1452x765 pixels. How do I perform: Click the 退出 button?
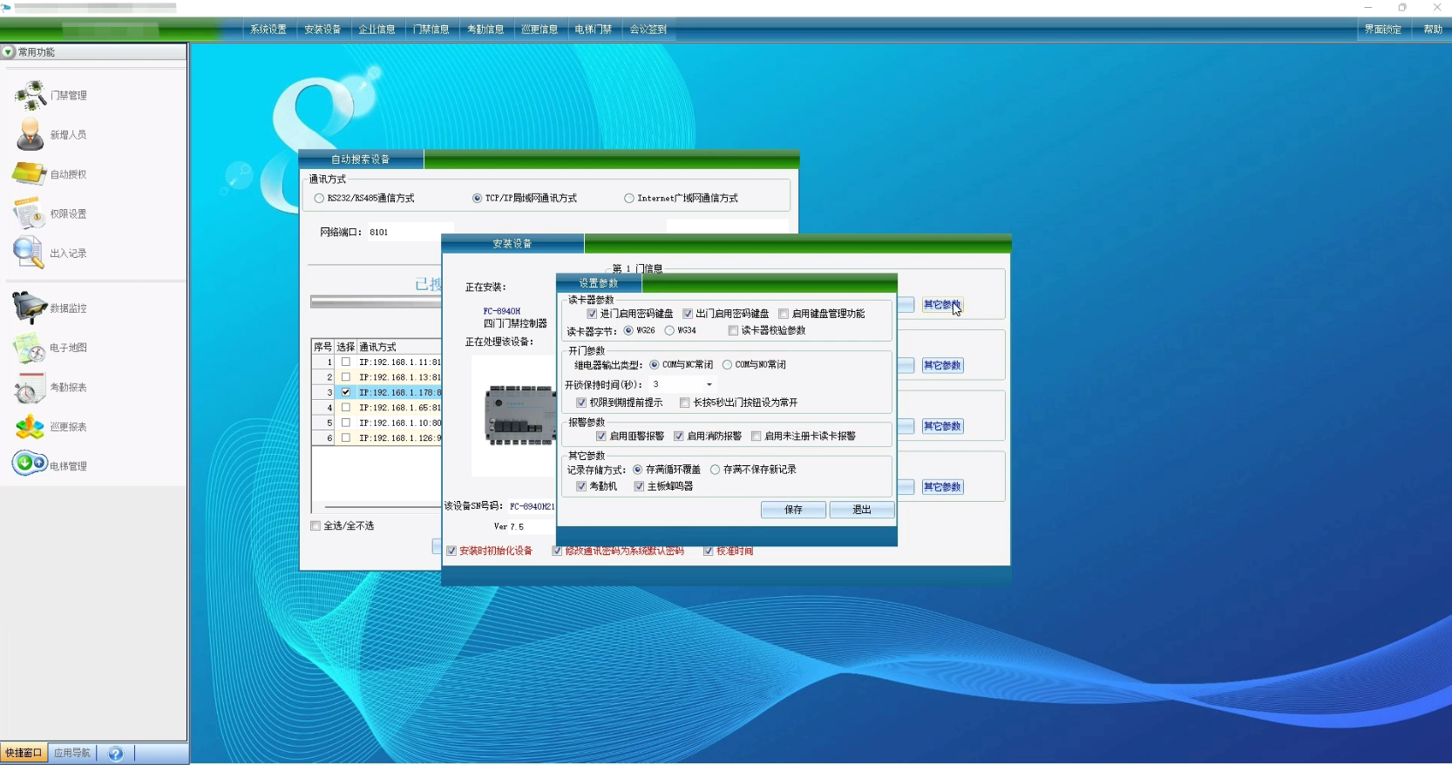(x=861, y=510)
